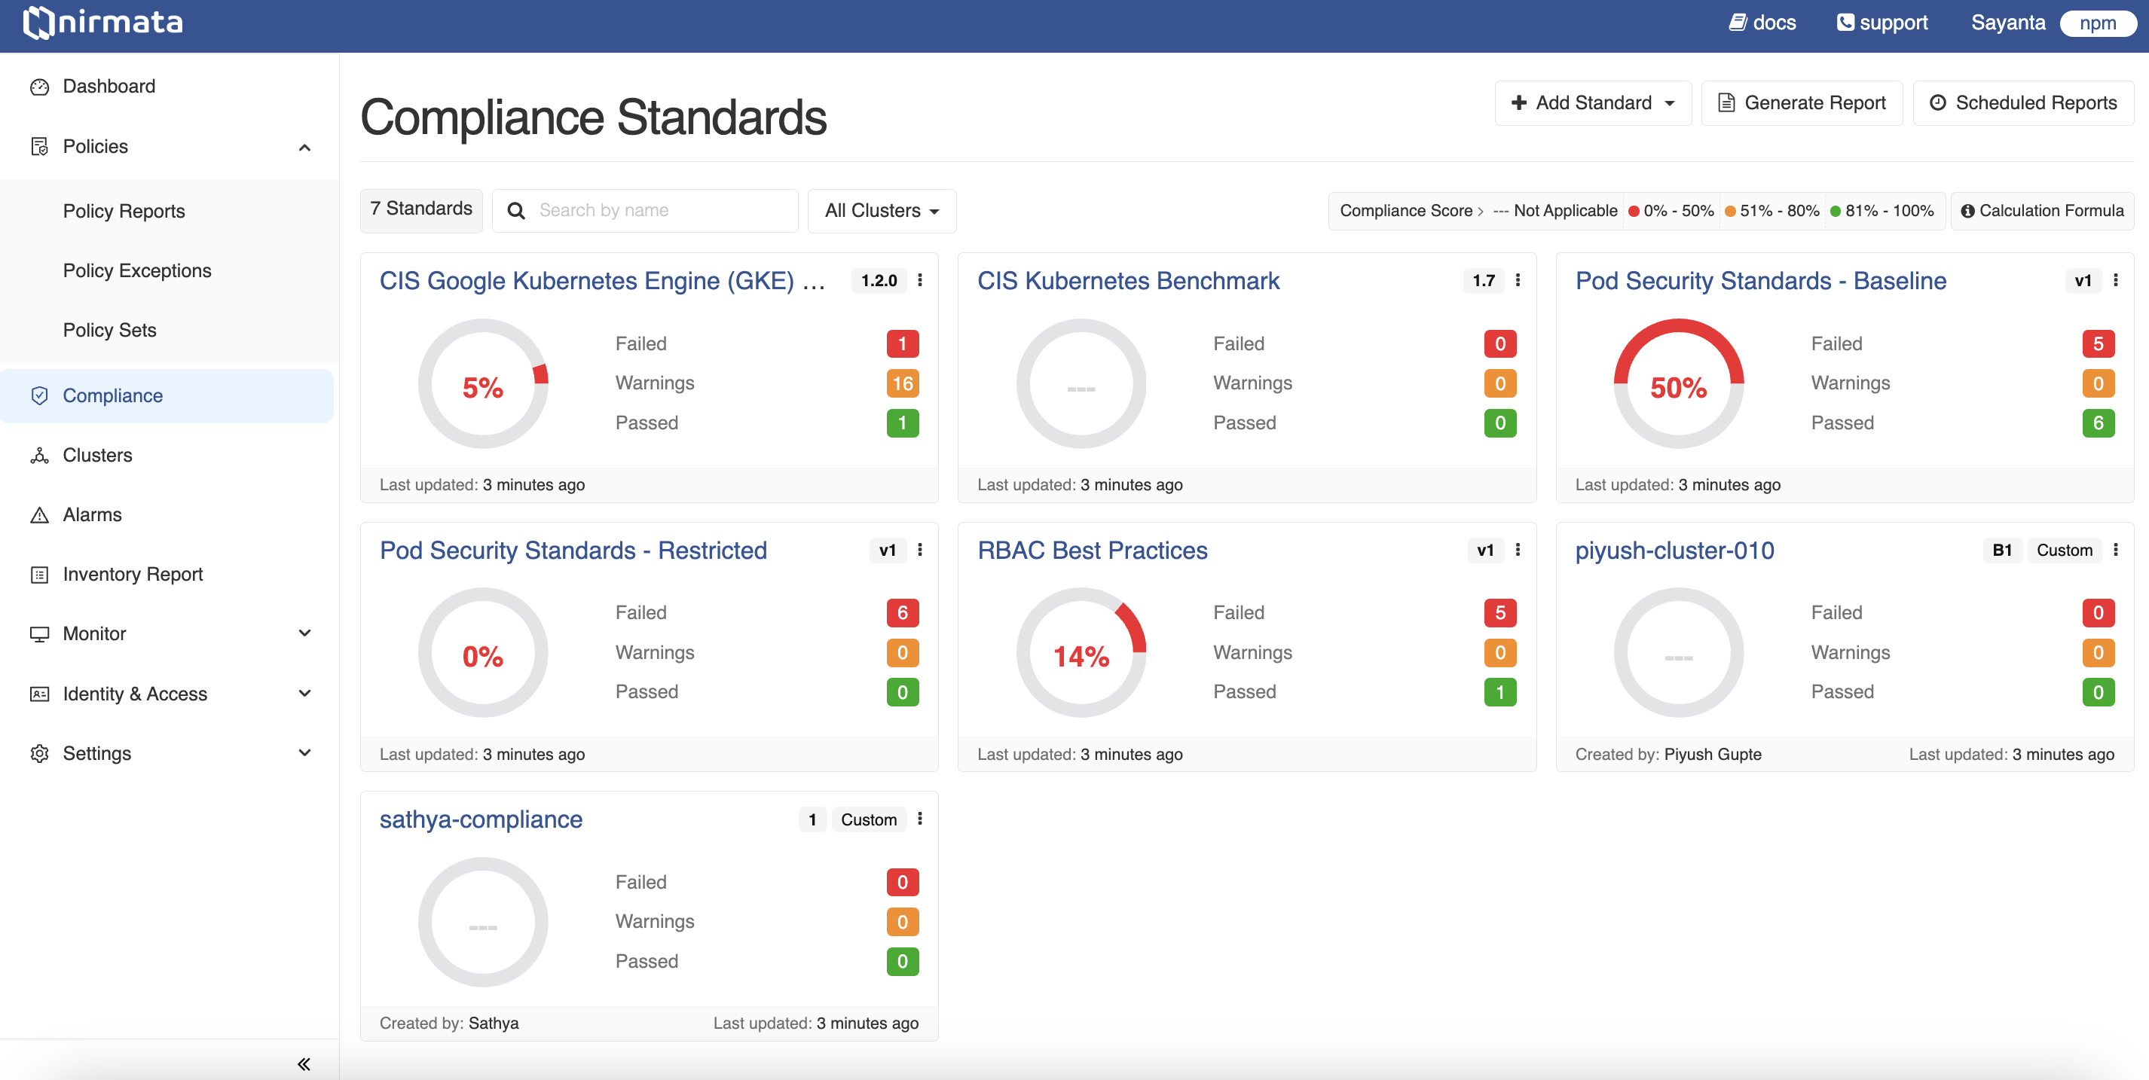2149x1080 pixels.
Task: Open the Add Standard dropdown
Action: pos(1593,102)
